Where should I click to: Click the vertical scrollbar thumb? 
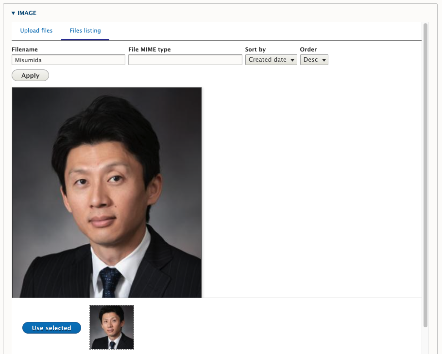point(425,175)
